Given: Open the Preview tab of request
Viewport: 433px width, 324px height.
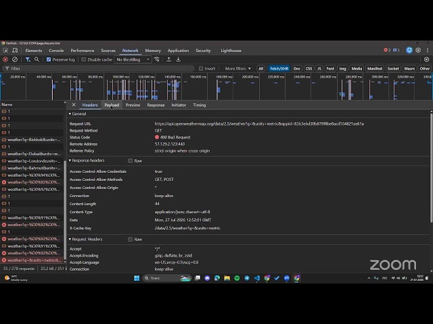Looking at the screenshot, I should [x=133, y=105].
